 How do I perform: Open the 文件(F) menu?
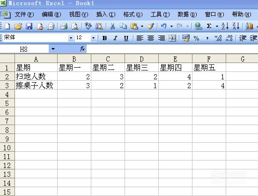click(x=24, y=14)
